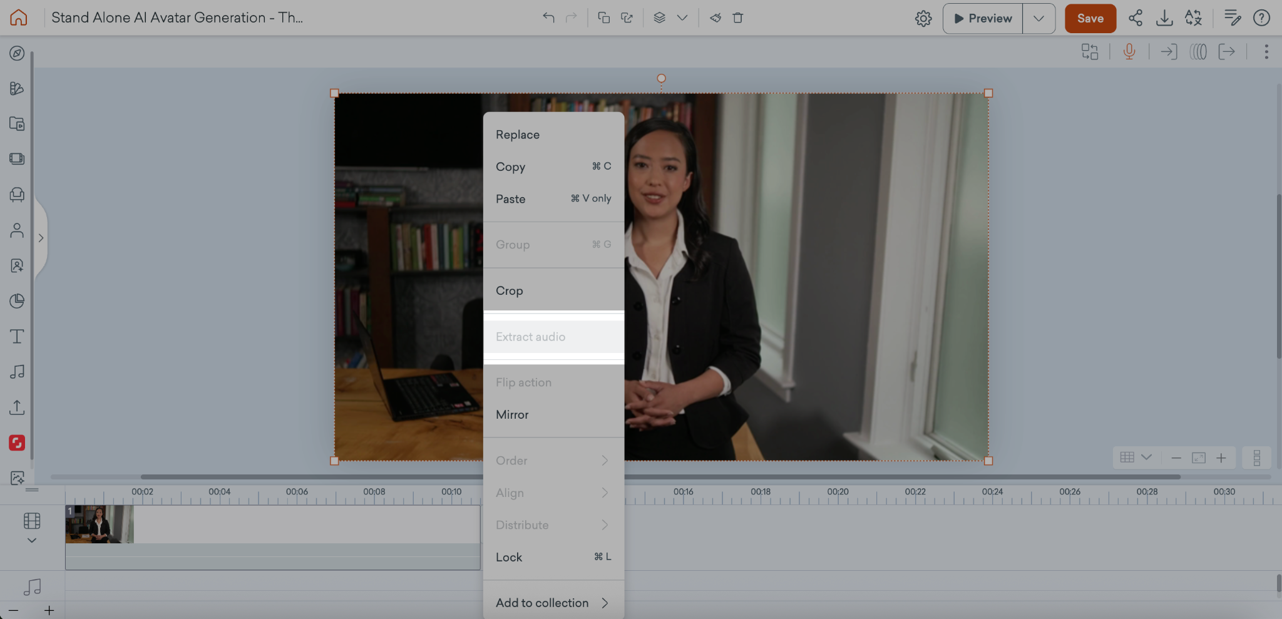Expand the layers dropdown chevron in toolbar
This screenshot has width=1282, height=619.
tap(682, 18)
